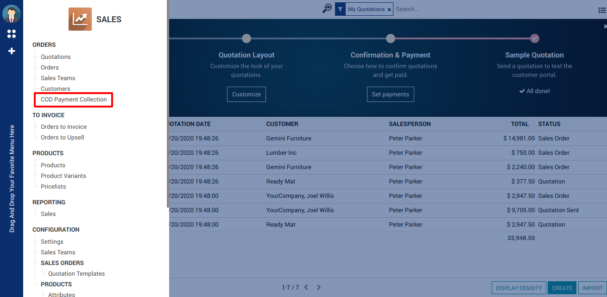
Task: Click the user avatar icon
Action: 12,14
